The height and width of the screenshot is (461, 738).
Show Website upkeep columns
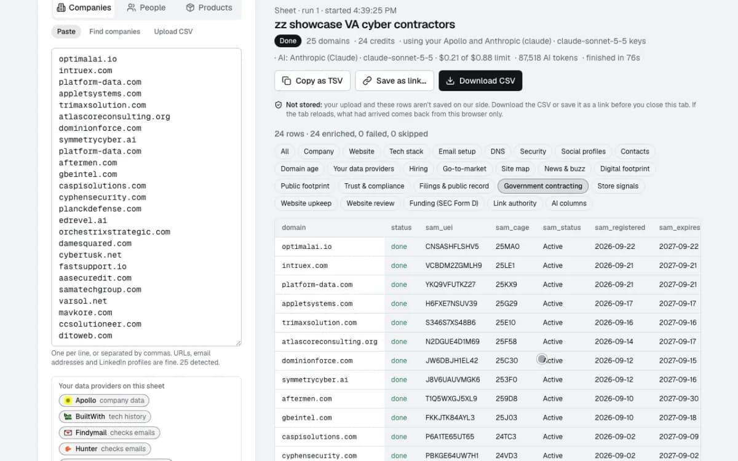[306, 203]
